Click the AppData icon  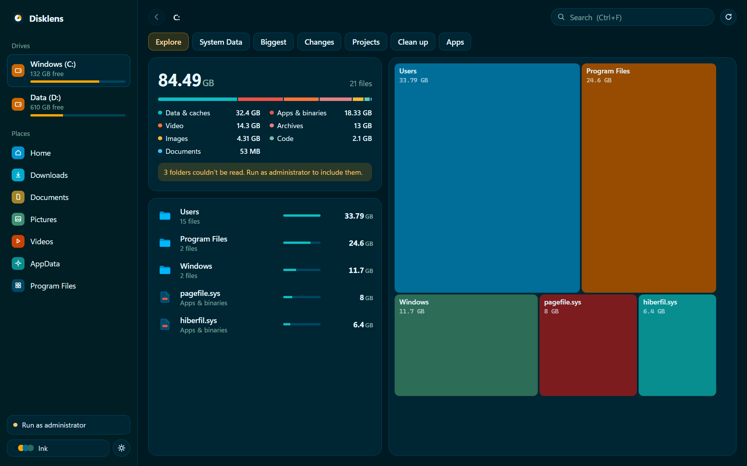point(18,264)
